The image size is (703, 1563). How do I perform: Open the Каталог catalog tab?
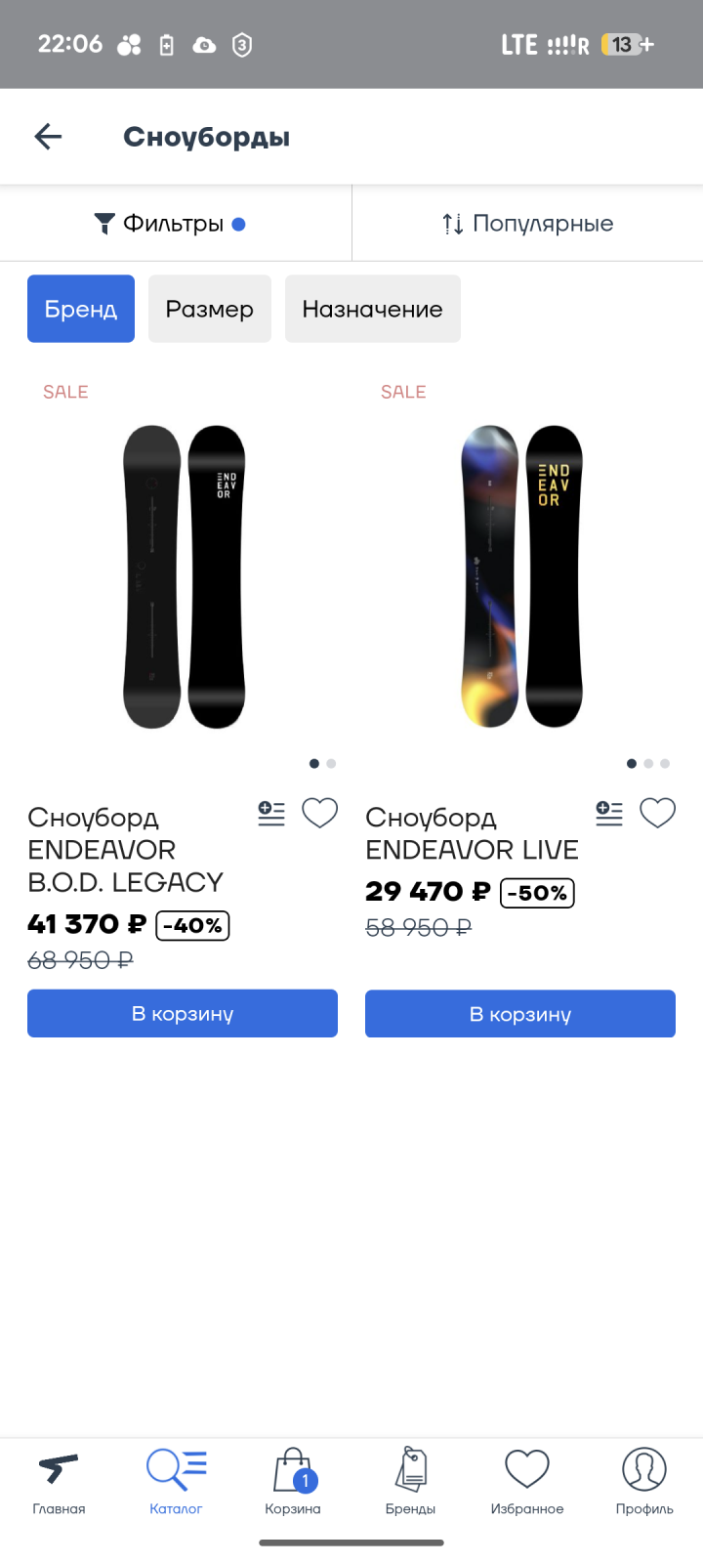tap(176, 1481)
